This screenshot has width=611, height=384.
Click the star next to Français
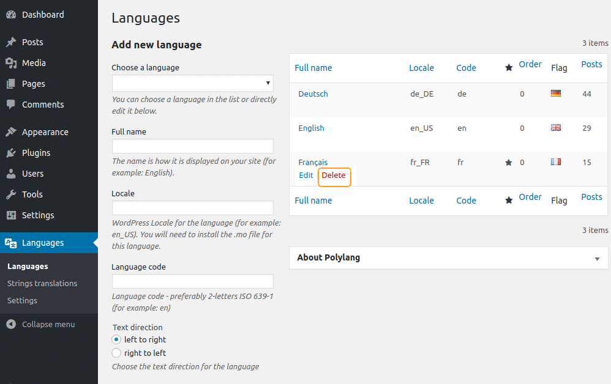click(509, 162)
